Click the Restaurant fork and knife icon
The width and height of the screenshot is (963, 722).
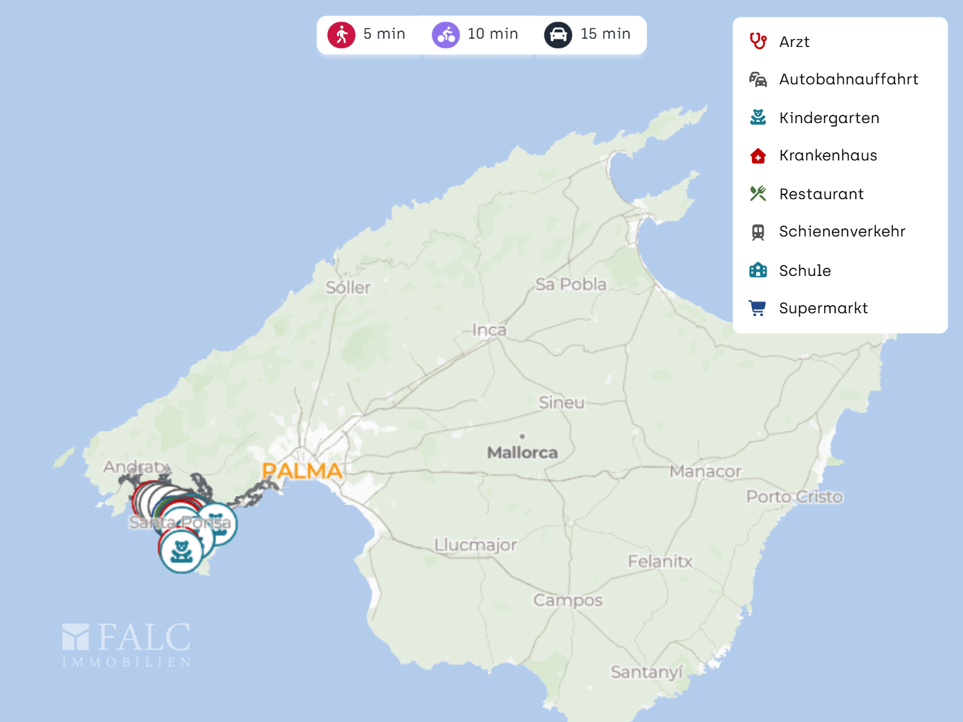[x=758, y=194]
